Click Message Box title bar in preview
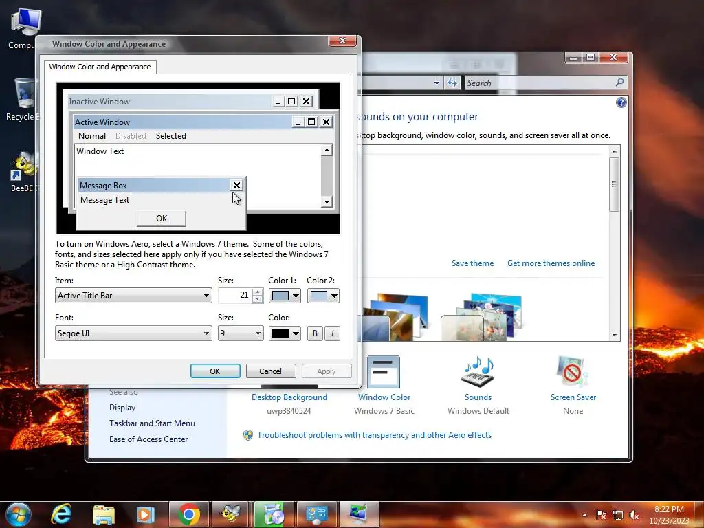The height and width of the screenshot is (528, 704). point(155,186)
